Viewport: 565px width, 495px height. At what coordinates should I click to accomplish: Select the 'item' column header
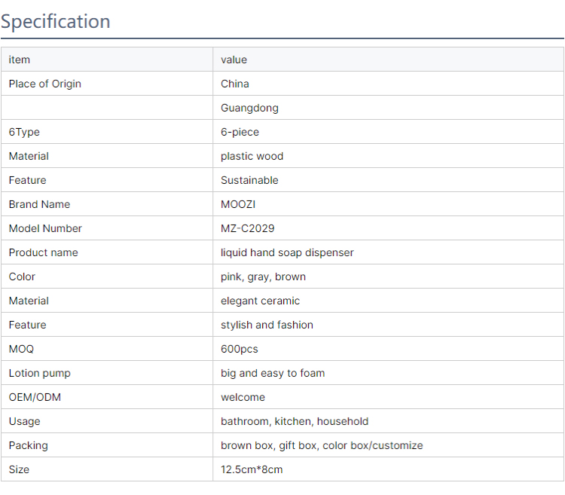20,60
